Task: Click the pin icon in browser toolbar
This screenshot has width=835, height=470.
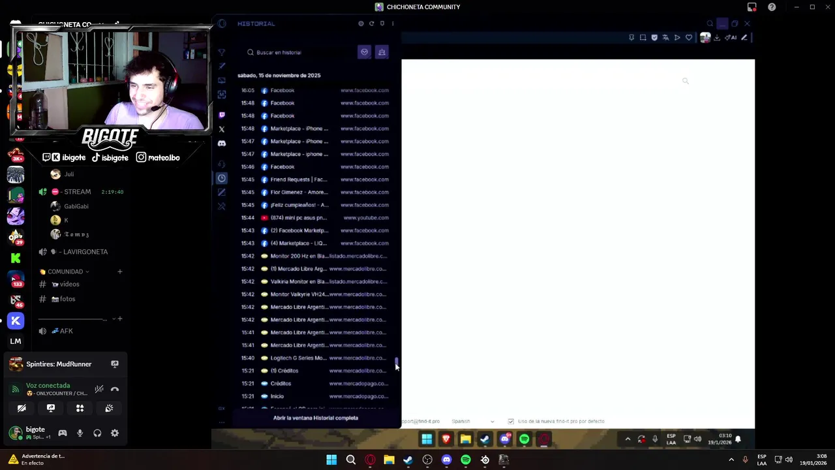Action: (631, 38)
